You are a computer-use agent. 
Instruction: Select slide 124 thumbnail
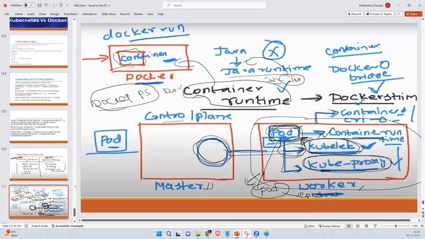pos(39,89)
